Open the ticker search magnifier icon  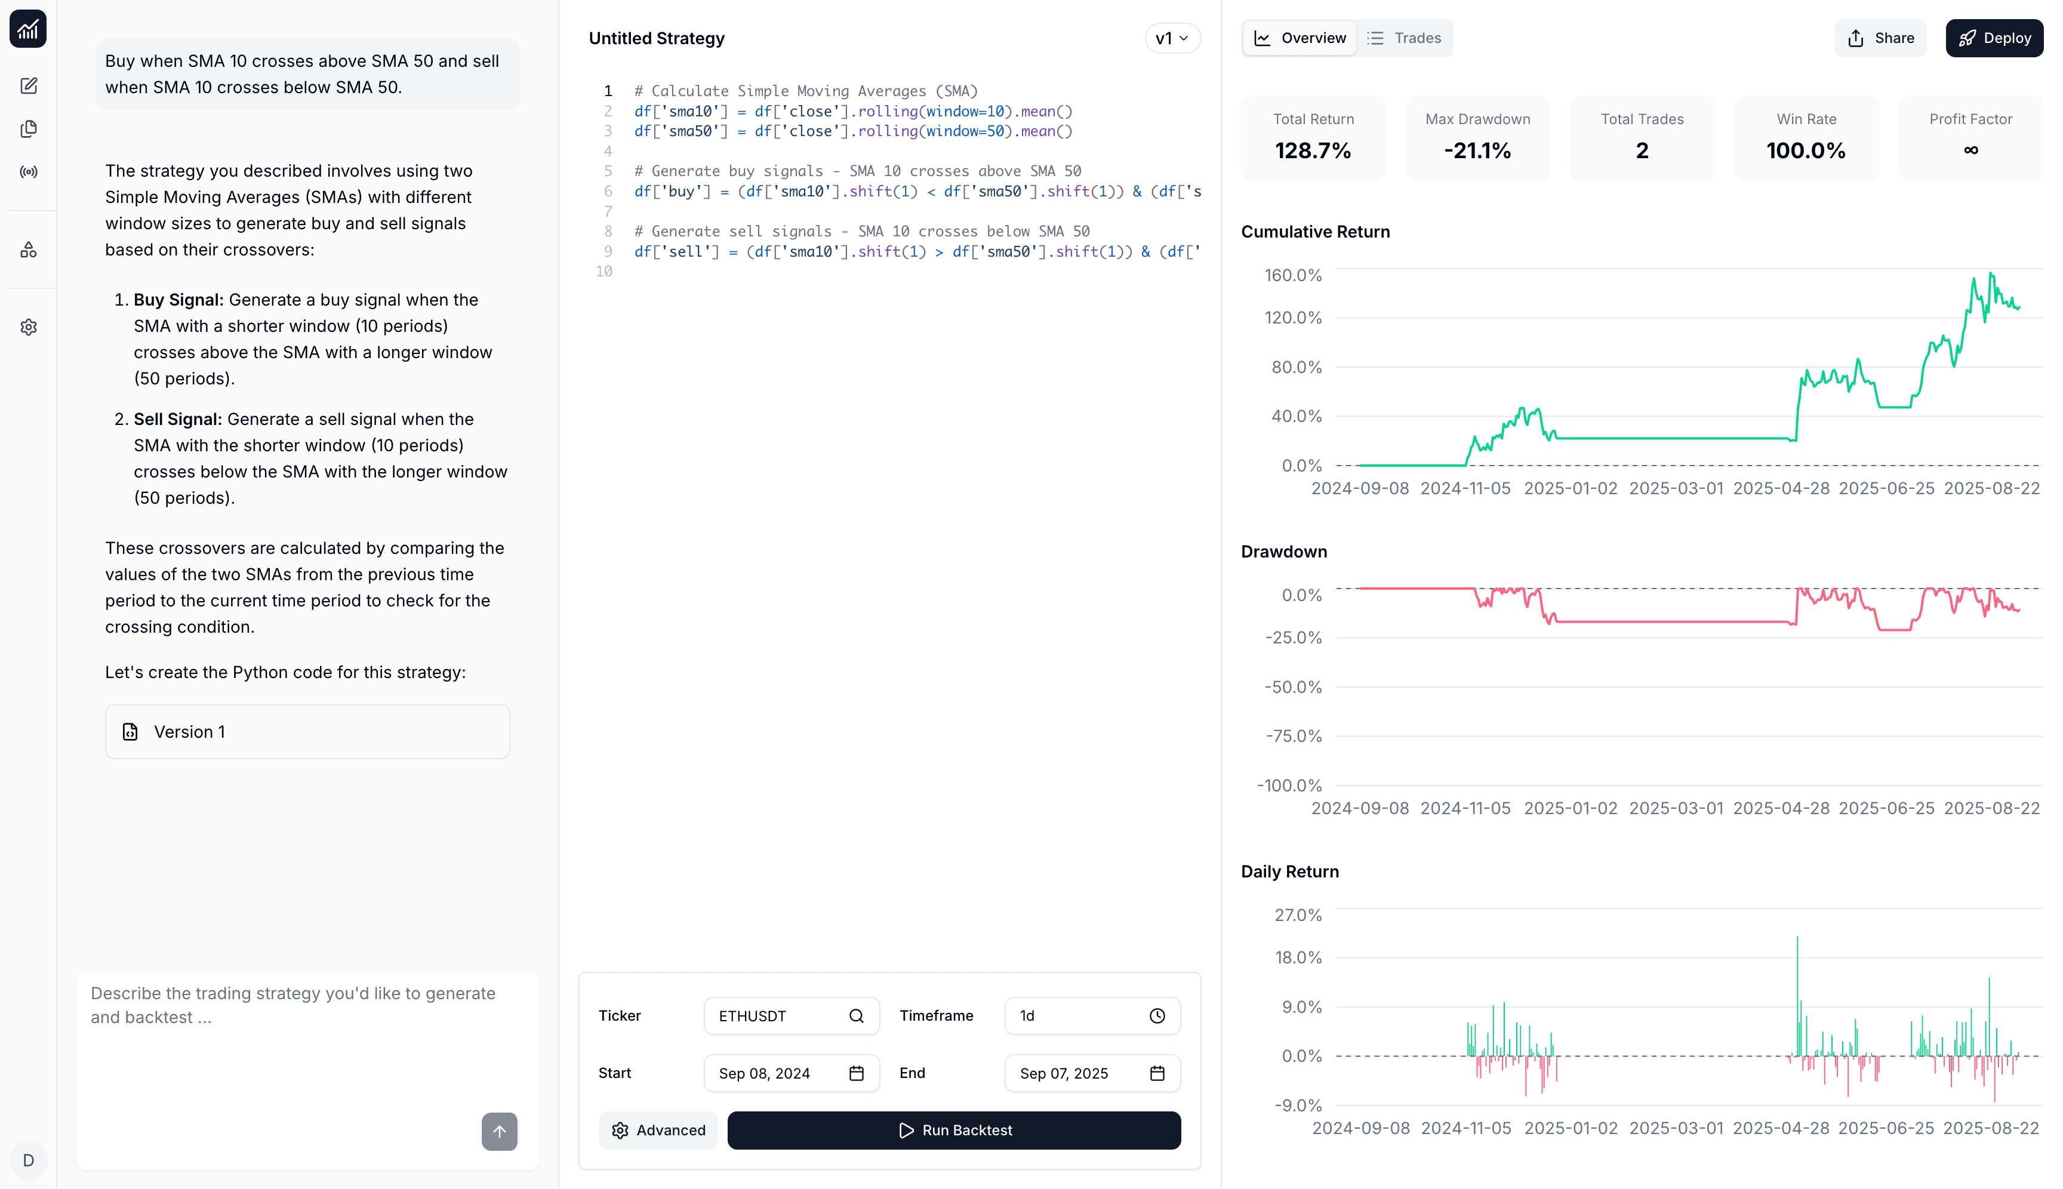(x=856, y=1015)
